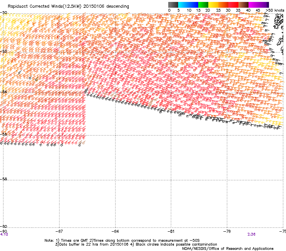Click the '-84' longitude axis label
Screen dimensions: 286x251
point(115,231)
